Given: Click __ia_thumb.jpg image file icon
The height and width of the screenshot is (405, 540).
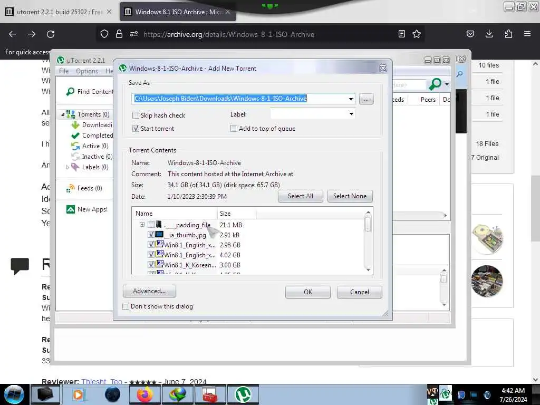Looking at the screenshot, I should [x=159, y=235].
